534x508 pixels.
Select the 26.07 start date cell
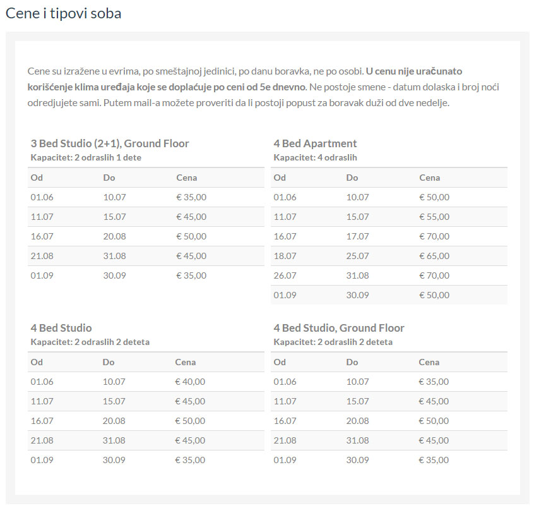coord(285,275)
